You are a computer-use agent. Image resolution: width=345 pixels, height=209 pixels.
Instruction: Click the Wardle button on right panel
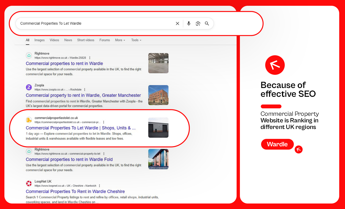click(277, 144)
